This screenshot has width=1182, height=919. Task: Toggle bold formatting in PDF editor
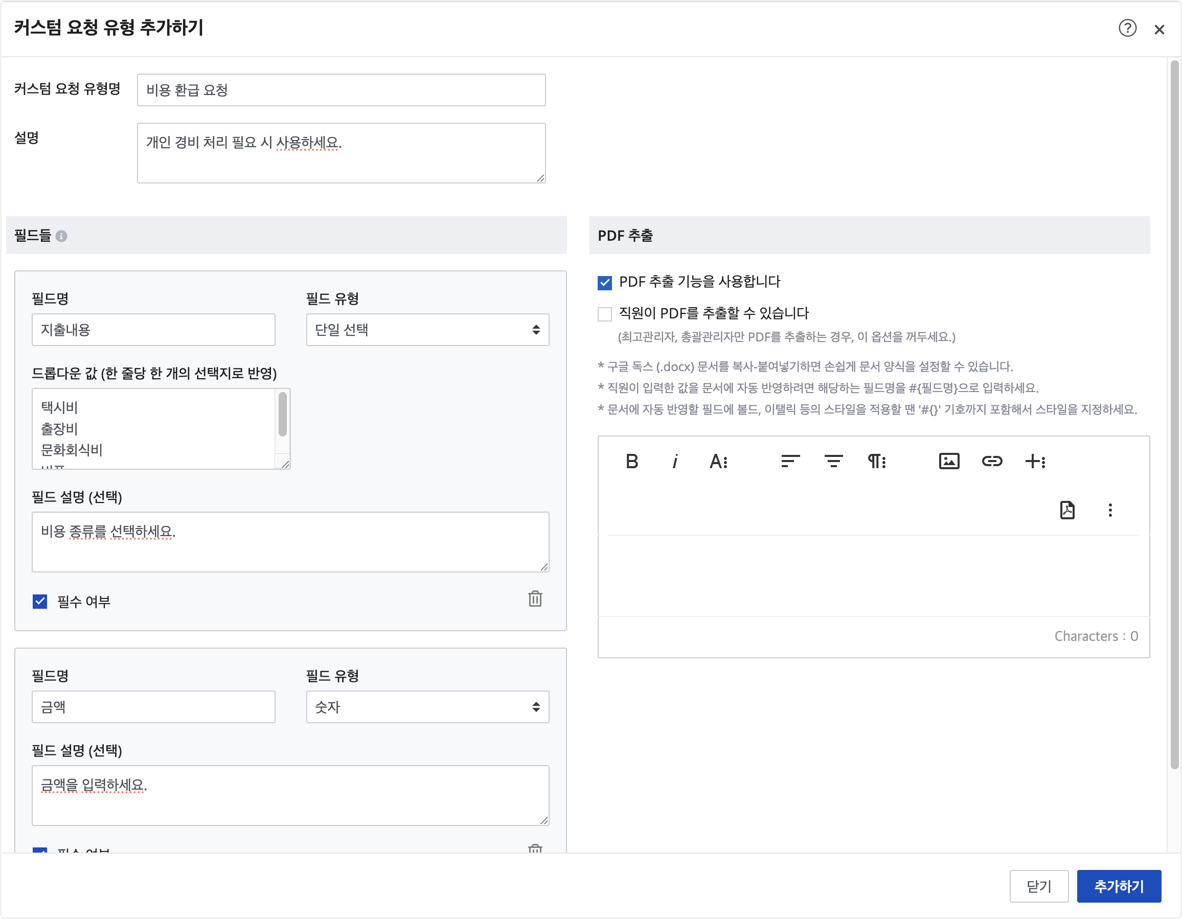[631, 461]
